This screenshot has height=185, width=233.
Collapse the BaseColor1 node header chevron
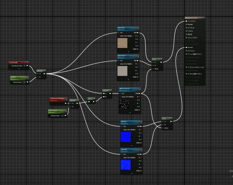138,56
